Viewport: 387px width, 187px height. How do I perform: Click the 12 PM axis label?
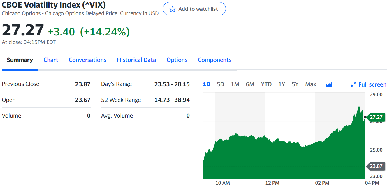point(272,183)
